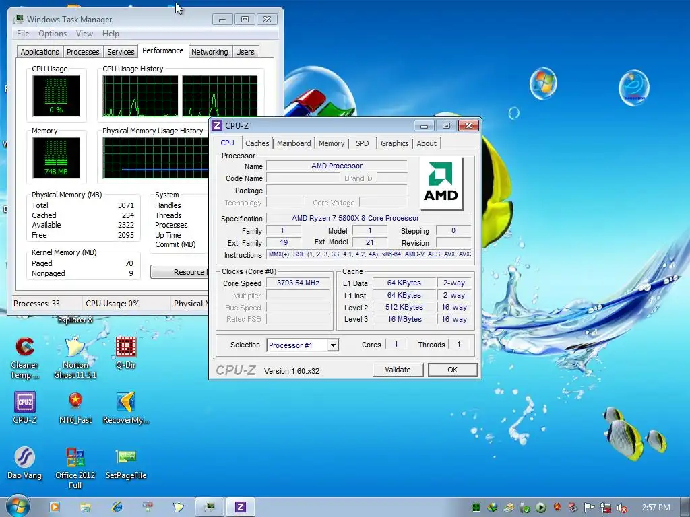Viewport: 690px width, 517px height.
Task: Click the OK button in CPU-Z
Action: pos(452,370)
